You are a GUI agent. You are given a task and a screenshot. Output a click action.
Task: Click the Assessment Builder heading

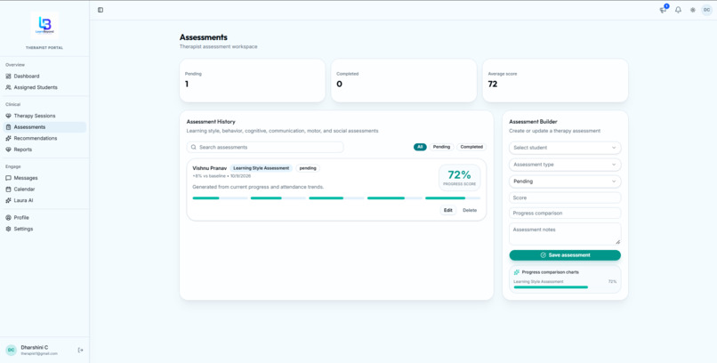[533, 122]
